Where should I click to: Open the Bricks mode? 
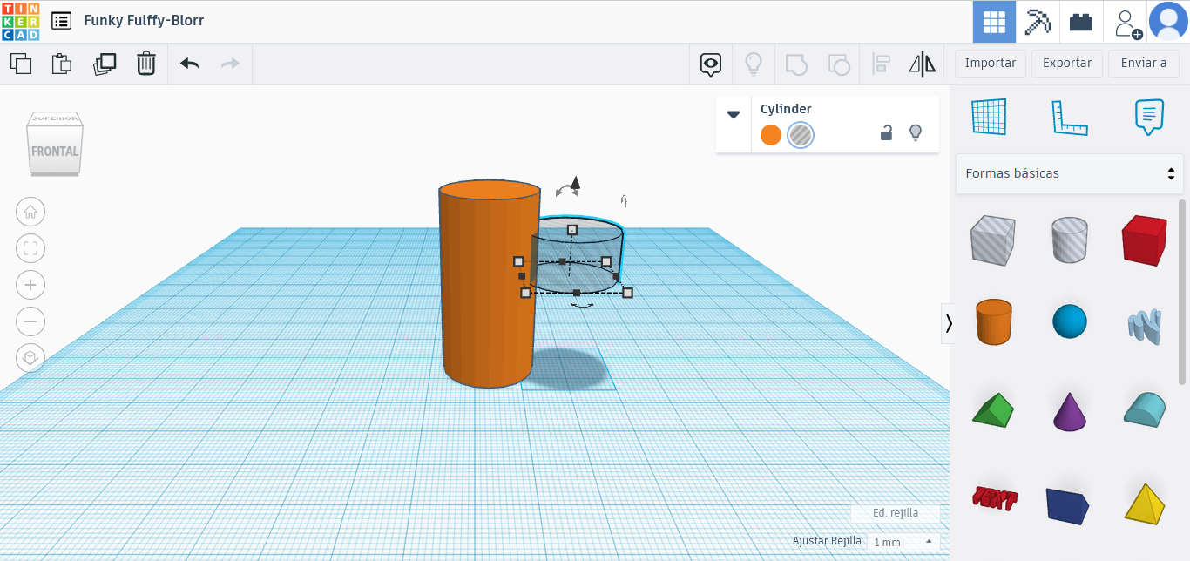coord(1081,22)
